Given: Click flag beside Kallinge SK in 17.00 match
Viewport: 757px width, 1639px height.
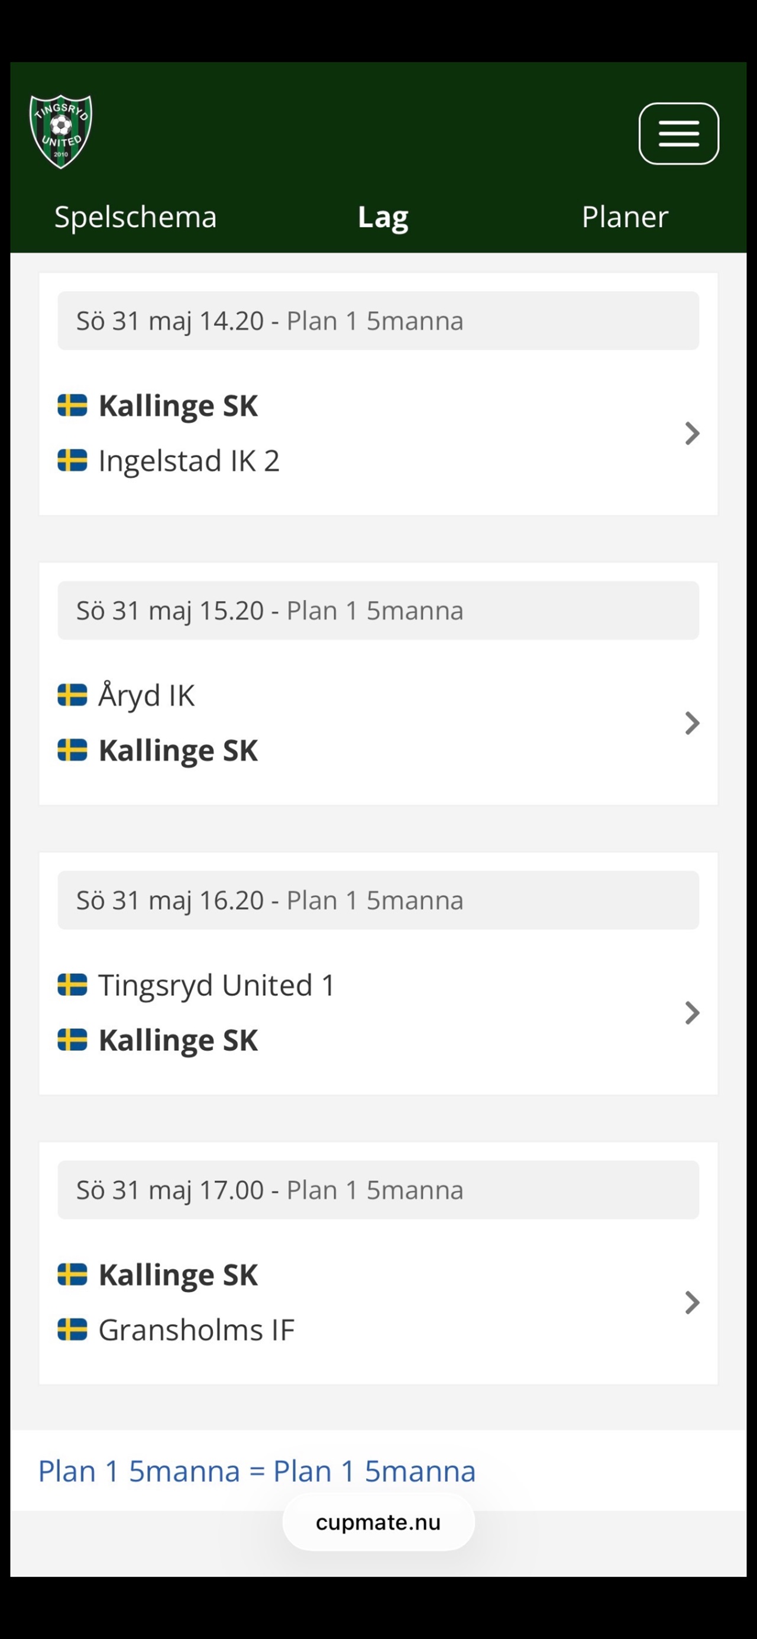Looking at the screenshot, I should (73, 1275).
